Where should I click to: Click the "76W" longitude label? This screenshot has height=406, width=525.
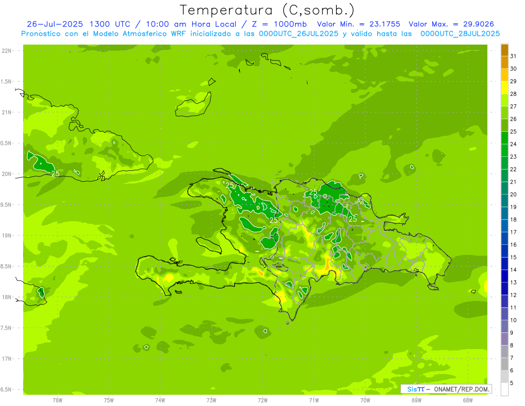click(57, 400)
